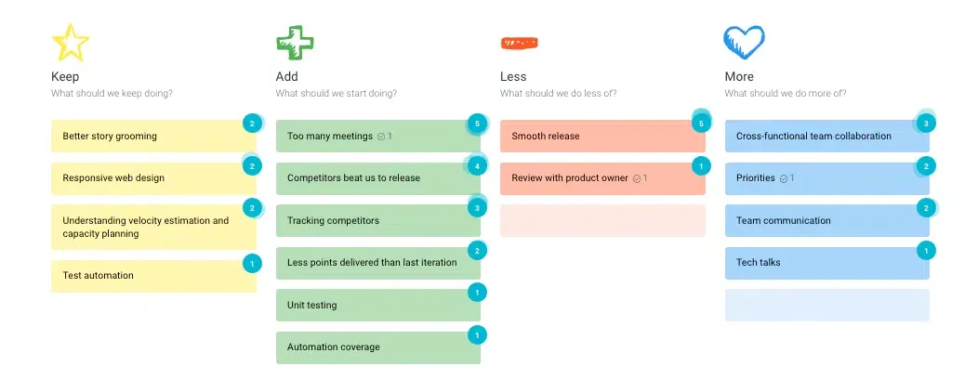Select the Unit testing card
This screenshot has width=965, height=379.
click(x=377, y=306)
